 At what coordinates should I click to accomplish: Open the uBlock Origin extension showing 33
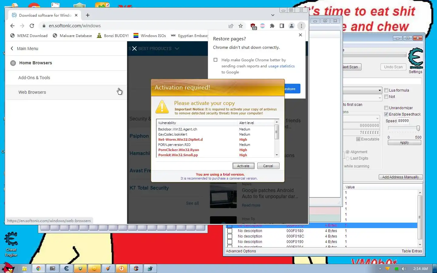pyautogui.click(x=253, y=26)
